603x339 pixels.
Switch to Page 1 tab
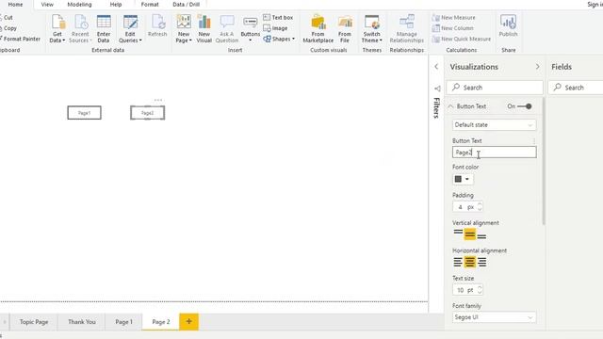point(123,322)
